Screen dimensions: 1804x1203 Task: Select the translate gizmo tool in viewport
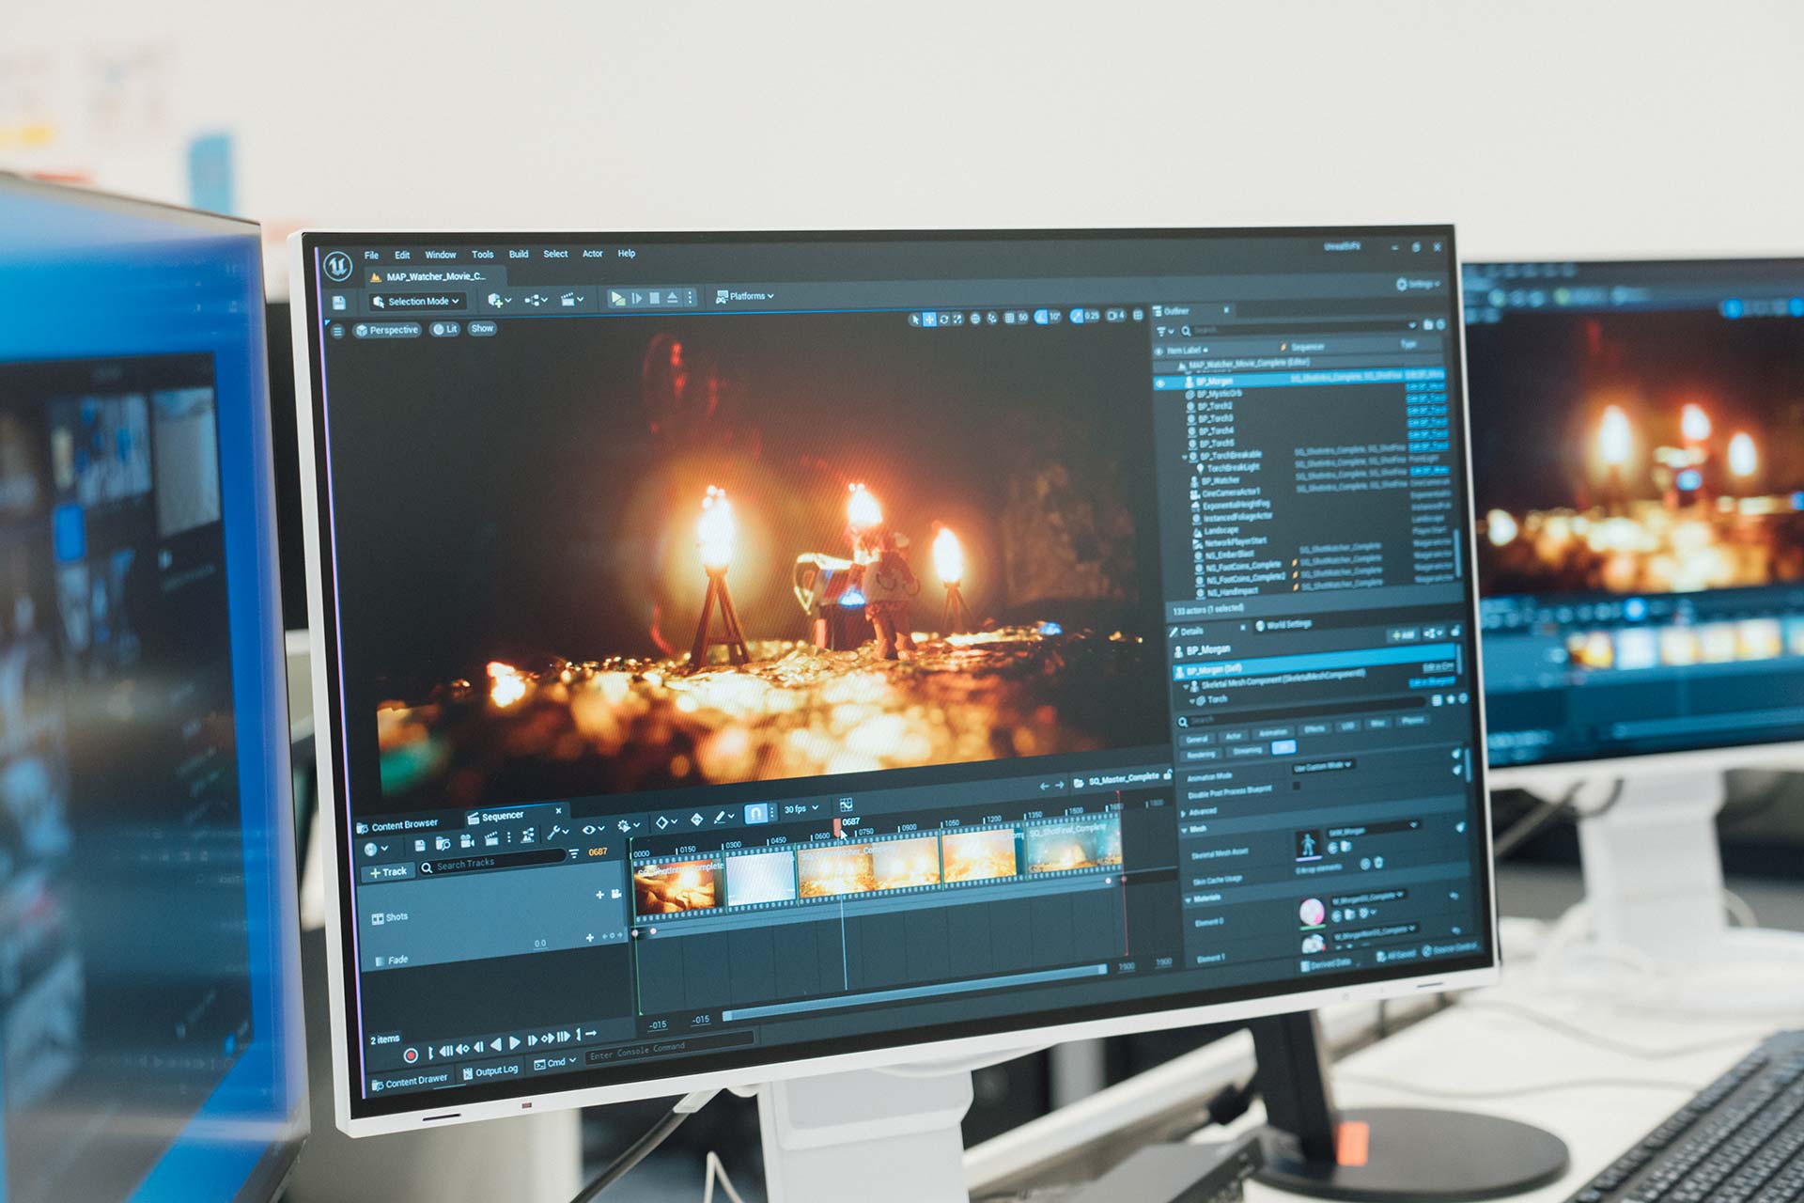tap(929, 320)
